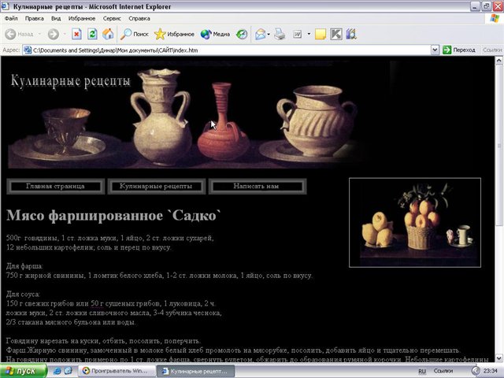Click the Главная страница page button

tap(55, 186)
